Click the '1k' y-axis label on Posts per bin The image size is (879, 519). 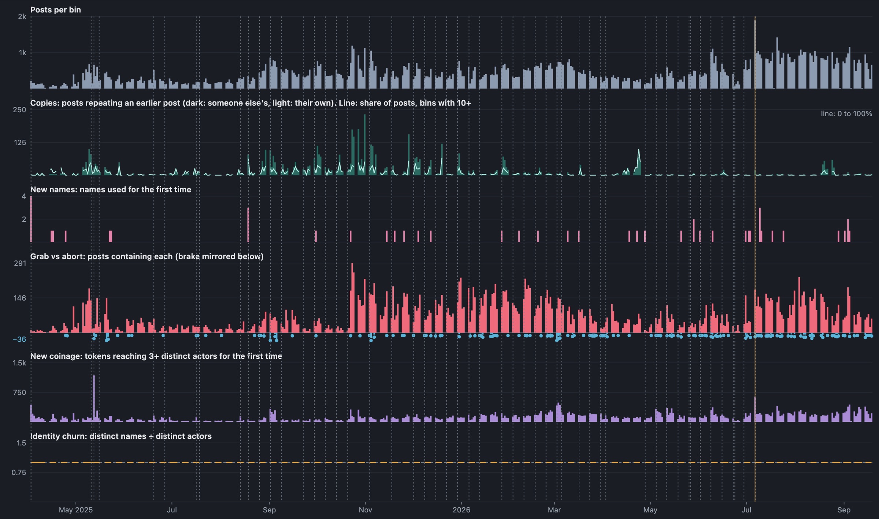22,53
